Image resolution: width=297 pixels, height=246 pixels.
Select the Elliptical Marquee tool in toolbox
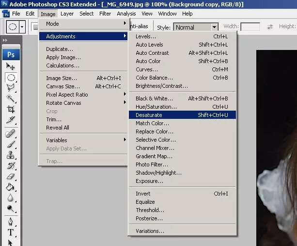(11, 78)
